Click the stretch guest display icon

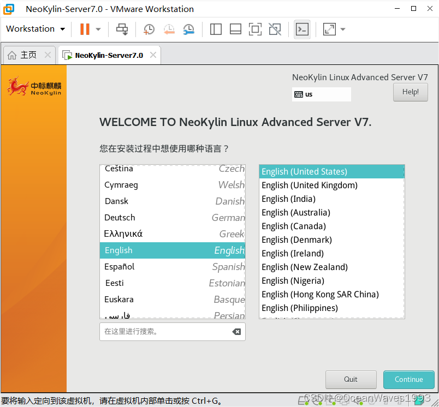click(329, 29)
